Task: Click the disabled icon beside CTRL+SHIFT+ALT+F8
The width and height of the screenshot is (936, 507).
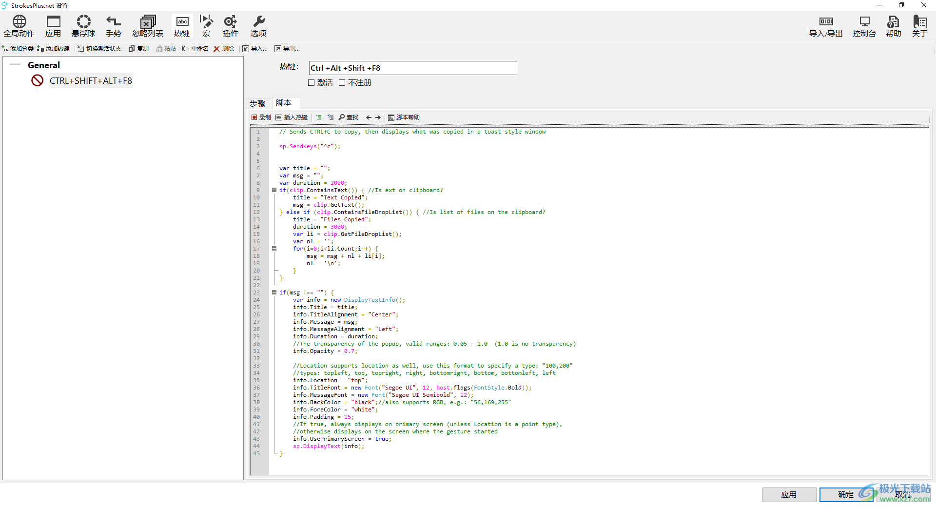Action: click(x=38, y=80)
